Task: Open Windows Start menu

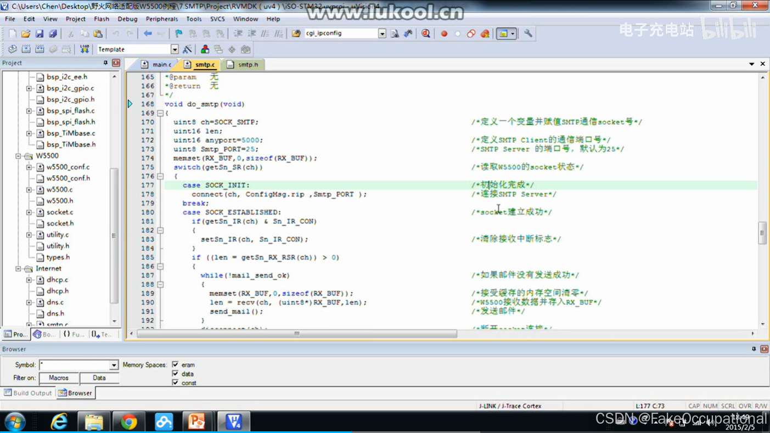Action: [15, 422]
